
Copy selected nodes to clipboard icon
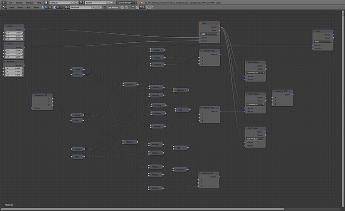tap(147, 7)
